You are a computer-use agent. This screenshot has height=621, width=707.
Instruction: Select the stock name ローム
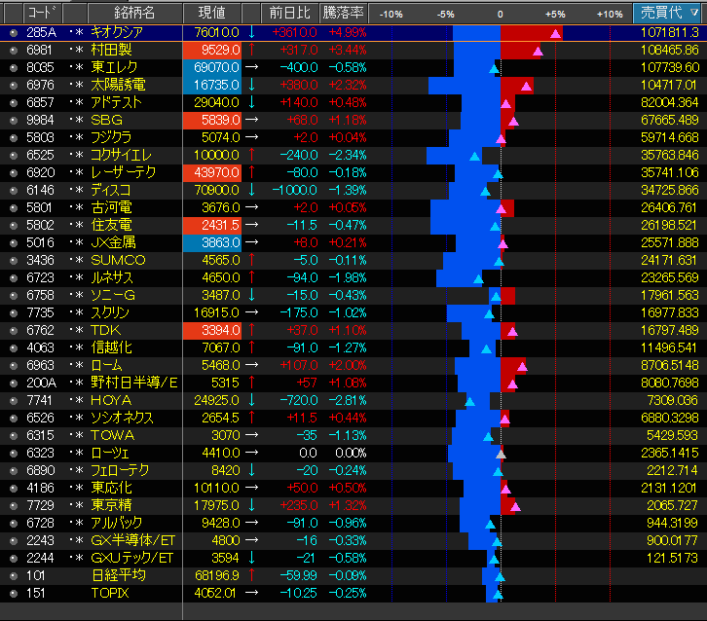106,365
